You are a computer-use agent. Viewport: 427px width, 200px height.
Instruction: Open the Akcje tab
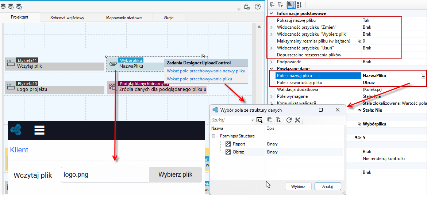169,18
